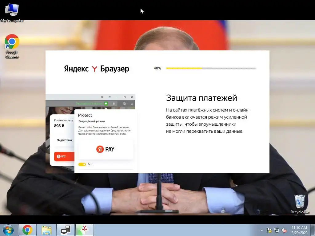Screen dimensions: 315x236
Task: Click the Защита платежей heading
Action: [x=201, y=98]
